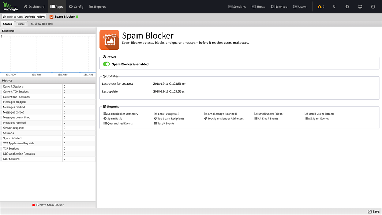Open the All Spam Events report
Image resolution: width=382 pixels, height=215 pixels.
[x=316, y=119]
